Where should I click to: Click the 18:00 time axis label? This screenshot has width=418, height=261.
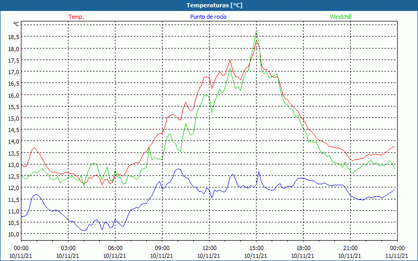[x=304, y=248]
